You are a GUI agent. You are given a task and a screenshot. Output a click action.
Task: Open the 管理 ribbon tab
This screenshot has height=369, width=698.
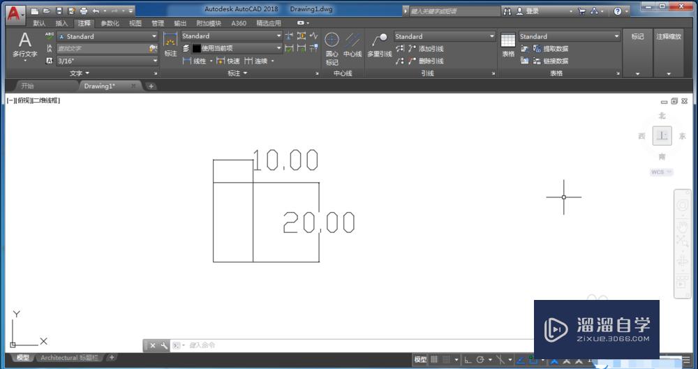(x=158, y=23)
